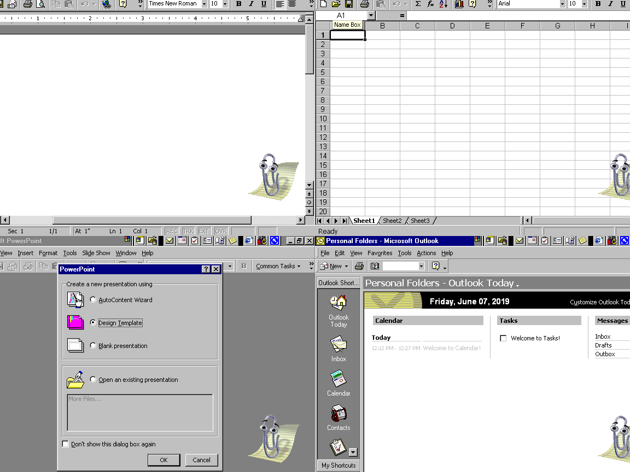Image resolution: width=630 pixels, height=472 pixels.
Task: Switch to Sheet3 tab in Excel
Action: [x=420, y=221]
